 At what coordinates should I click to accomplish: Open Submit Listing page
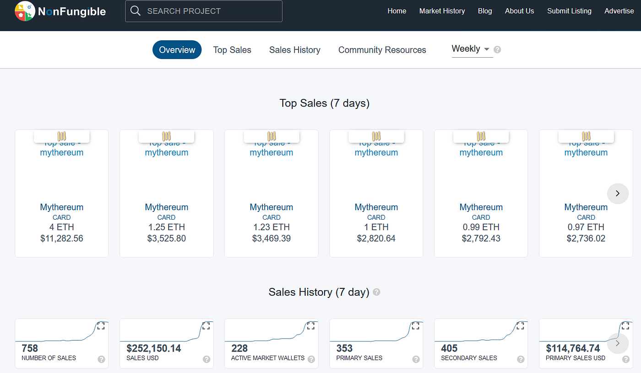[x=569, y=11]
